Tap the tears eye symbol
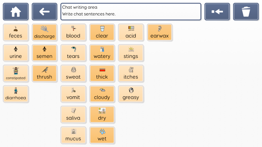 pos(73,53)
